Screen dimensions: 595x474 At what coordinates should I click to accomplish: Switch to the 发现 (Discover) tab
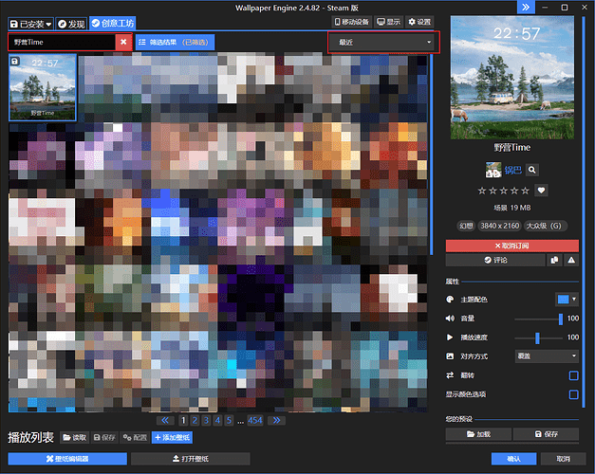[72, 25]
